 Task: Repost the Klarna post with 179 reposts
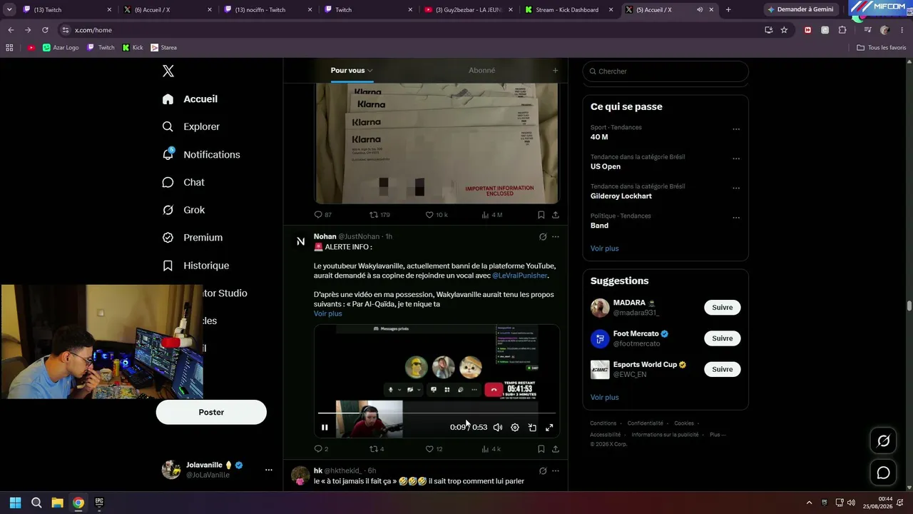coord(379,214)
